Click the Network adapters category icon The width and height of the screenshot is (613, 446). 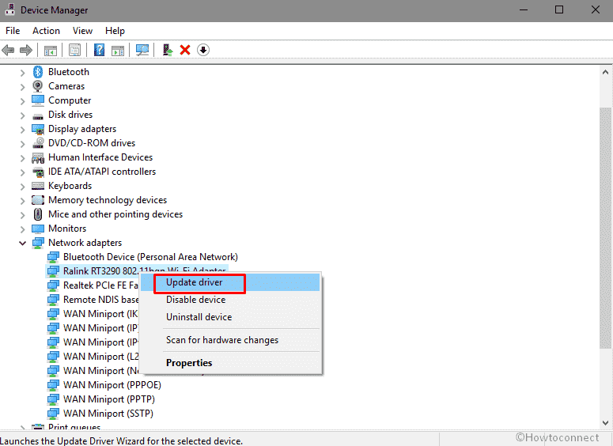click(38, 243)
